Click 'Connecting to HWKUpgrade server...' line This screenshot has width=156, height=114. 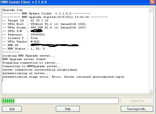(32, 66)
